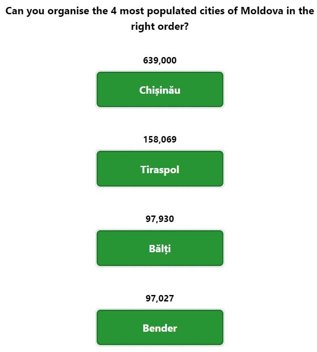Grab the first-ranked city tile Chișinău

tap(160, 89)
